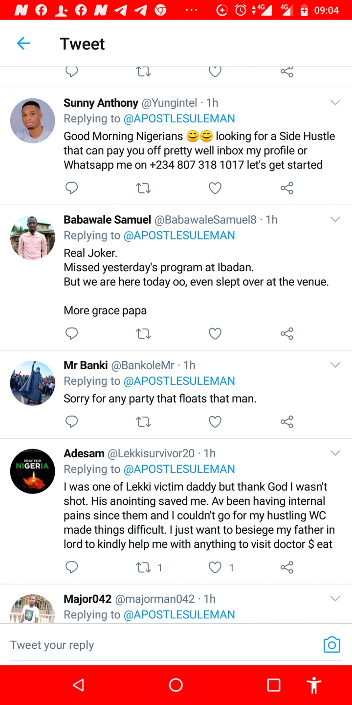Open camera icon in reply bar
The image size is (352, 705).
point(331,645)
